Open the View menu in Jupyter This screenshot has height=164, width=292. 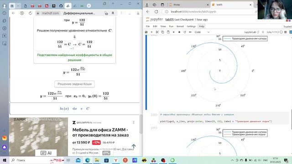coord(163,26)
